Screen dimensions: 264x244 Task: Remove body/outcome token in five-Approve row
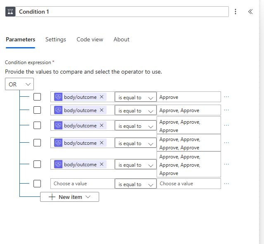point(102,164)
